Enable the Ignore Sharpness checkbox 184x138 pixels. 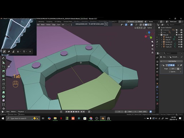click(x=170, y=72)
